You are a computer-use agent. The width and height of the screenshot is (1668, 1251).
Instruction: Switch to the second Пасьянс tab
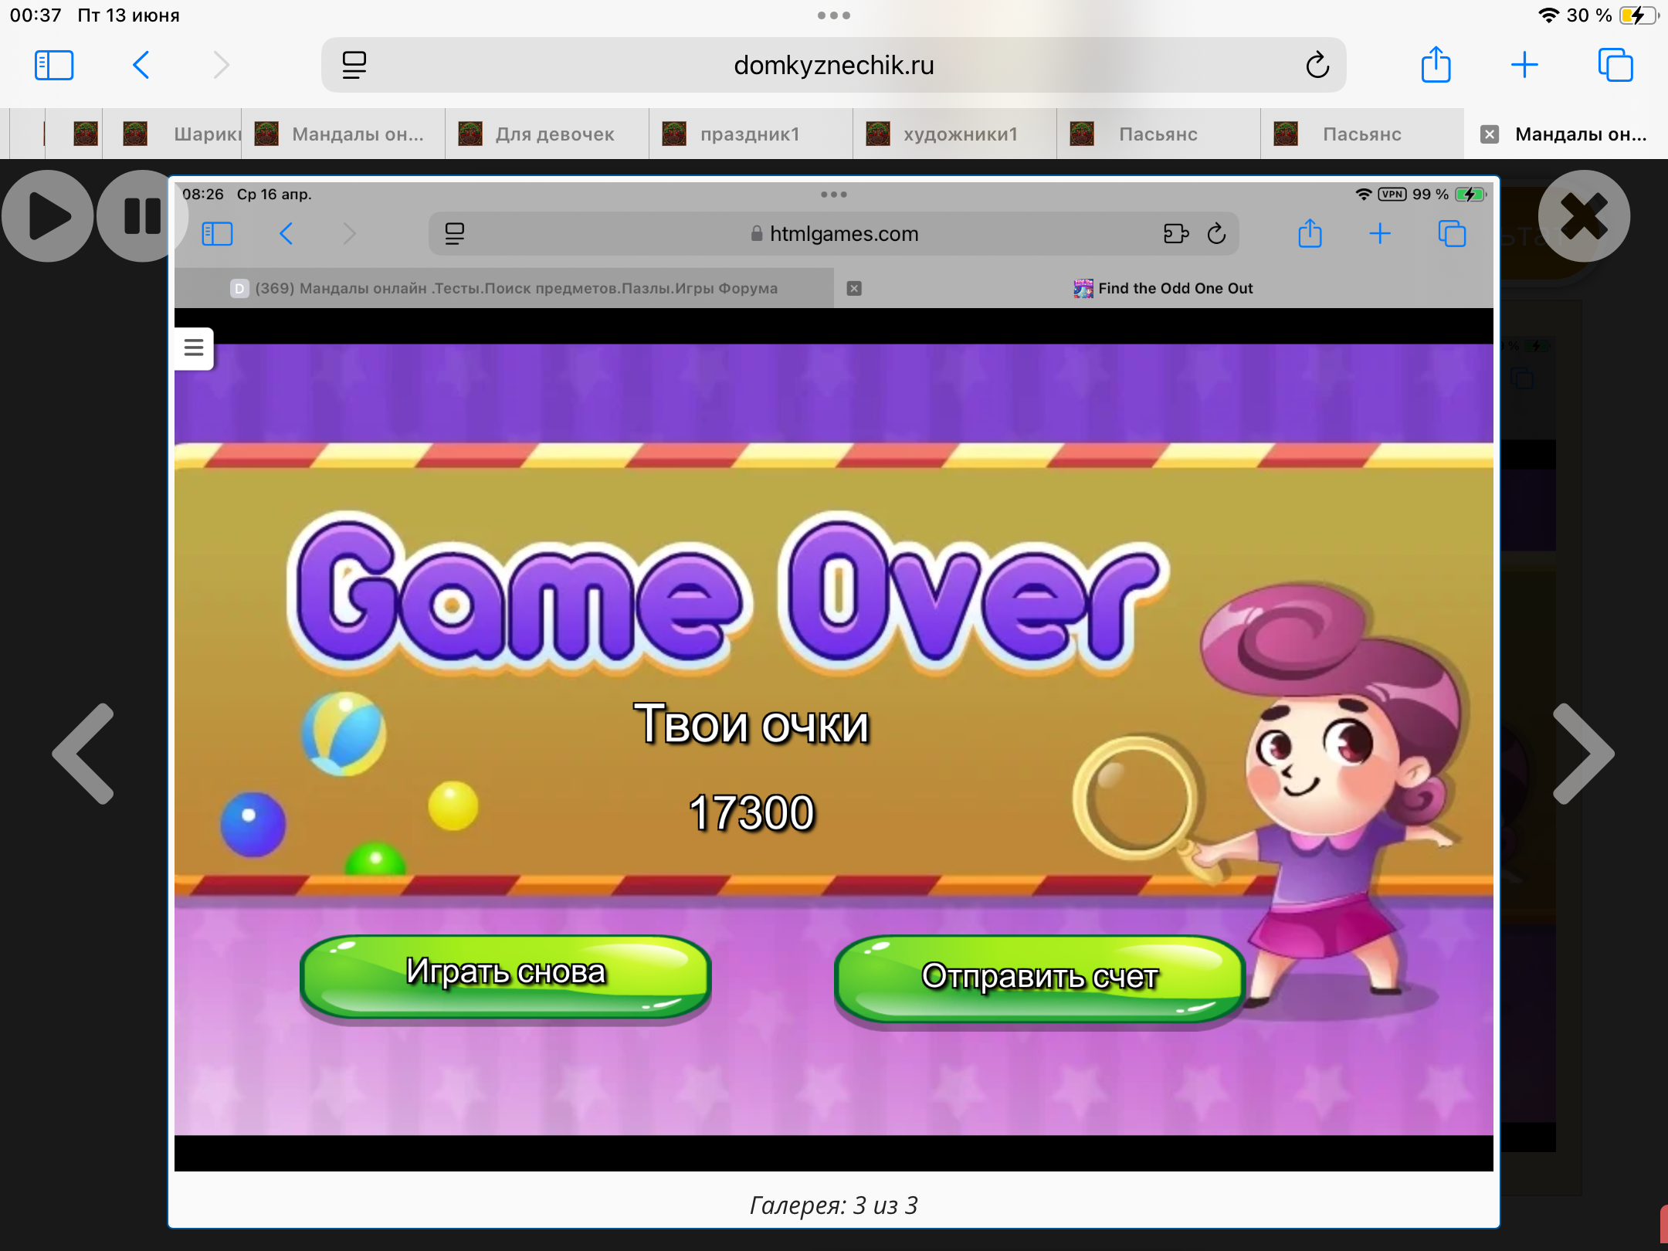[1363, 134]
